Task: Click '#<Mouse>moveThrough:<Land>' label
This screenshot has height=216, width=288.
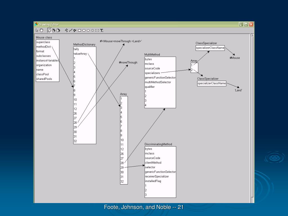Action: coord(121,41)
